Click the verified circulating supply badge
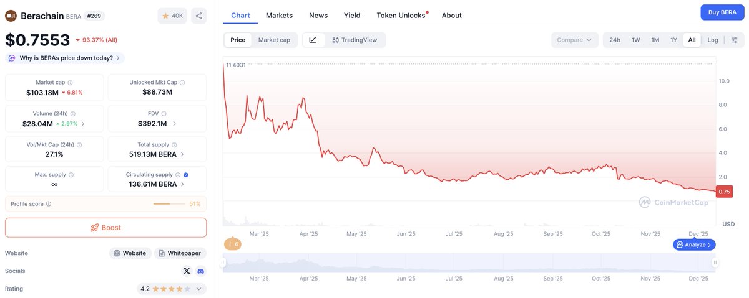The image size is (749, 298). [x=186, y=175]
